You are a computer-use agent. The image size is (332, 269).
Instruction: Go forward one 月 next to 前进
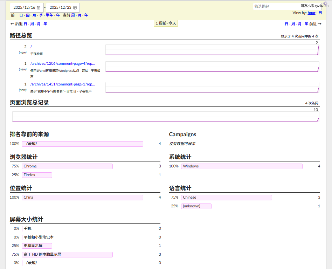[x=299, y=24]
